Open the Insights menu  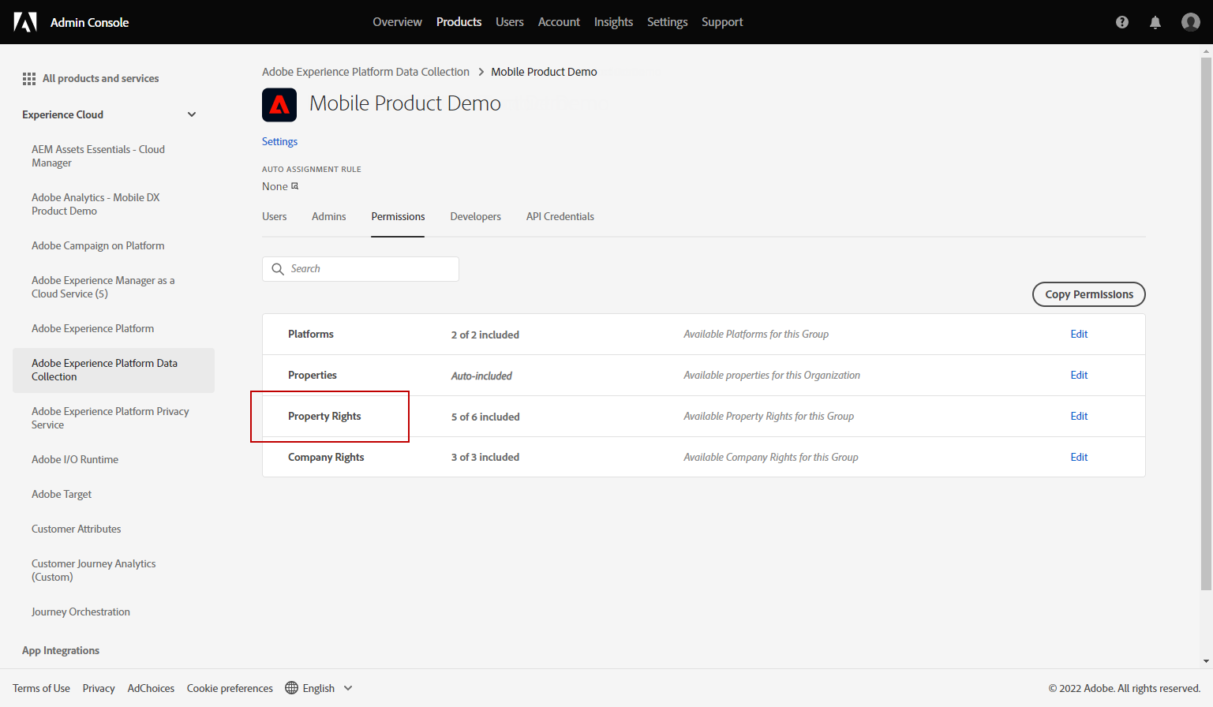[x=613, y=22]
